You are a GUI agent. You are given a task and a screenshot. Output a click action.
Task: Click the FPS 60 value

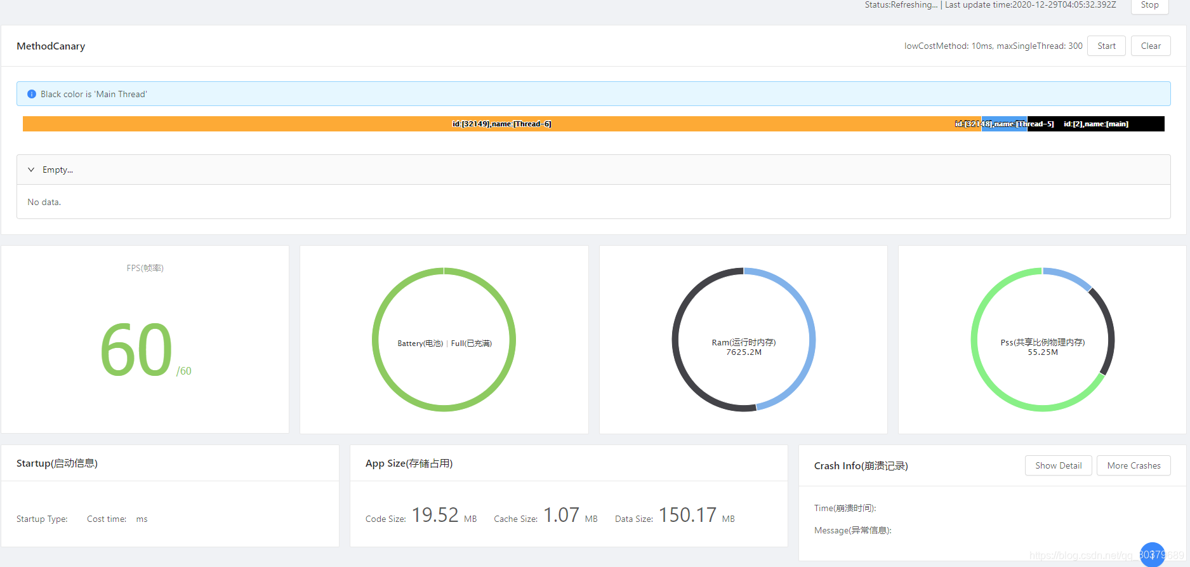136,350
